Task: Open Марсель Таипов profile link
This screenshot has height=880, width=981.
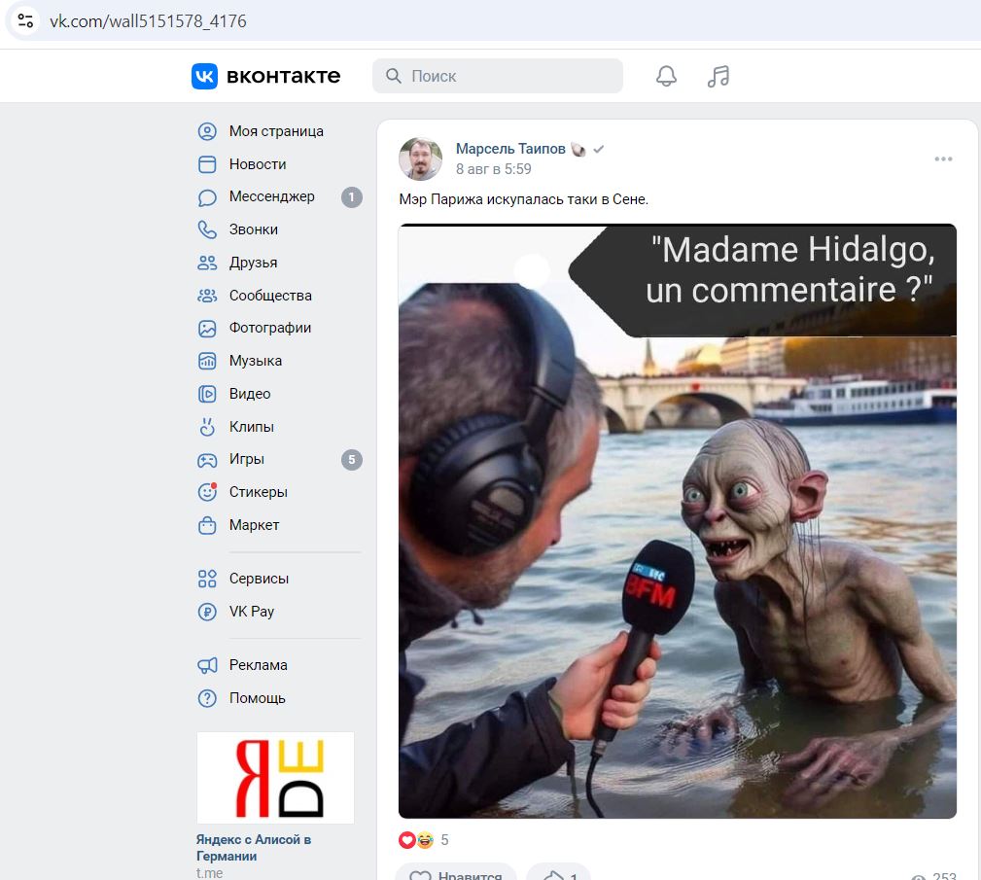Action: (510, 149)
